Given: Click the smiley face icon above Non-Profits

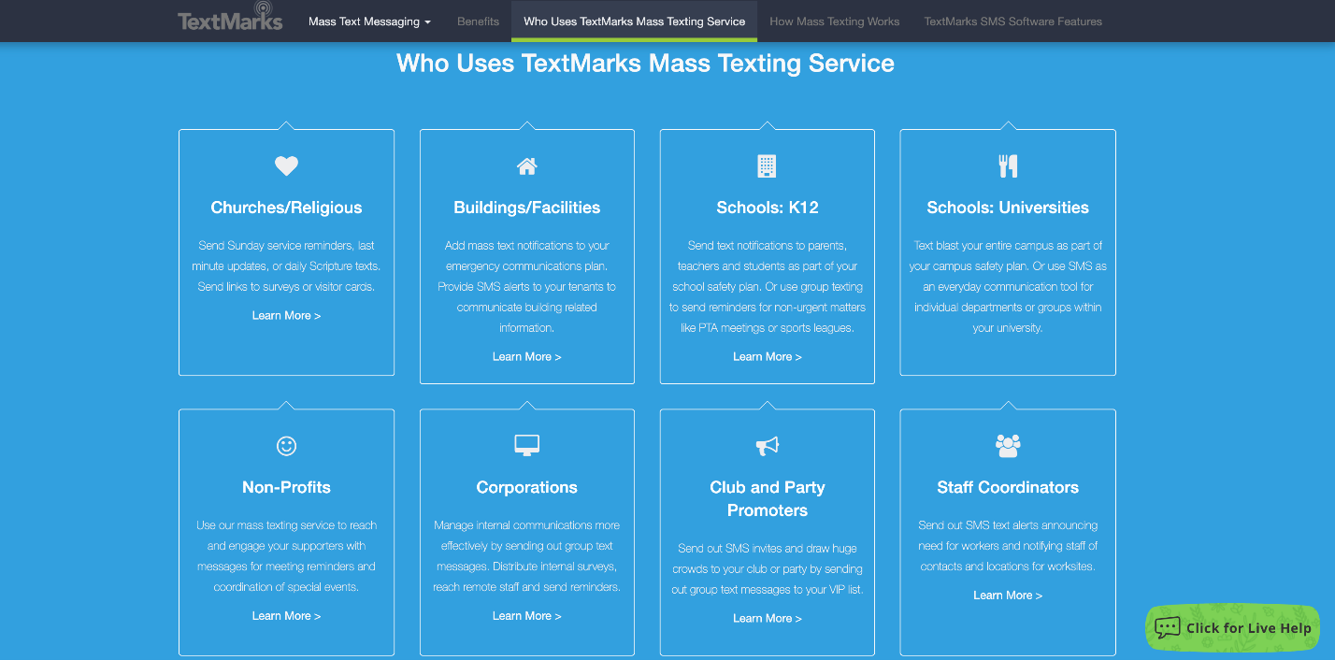Looking at the screenshot, I should [x=286, y=446].
